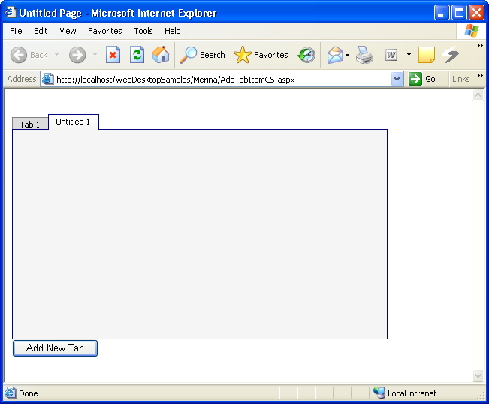Click inside the URL address field
Viewport: 489px width, 404px height.
point(218,79)
